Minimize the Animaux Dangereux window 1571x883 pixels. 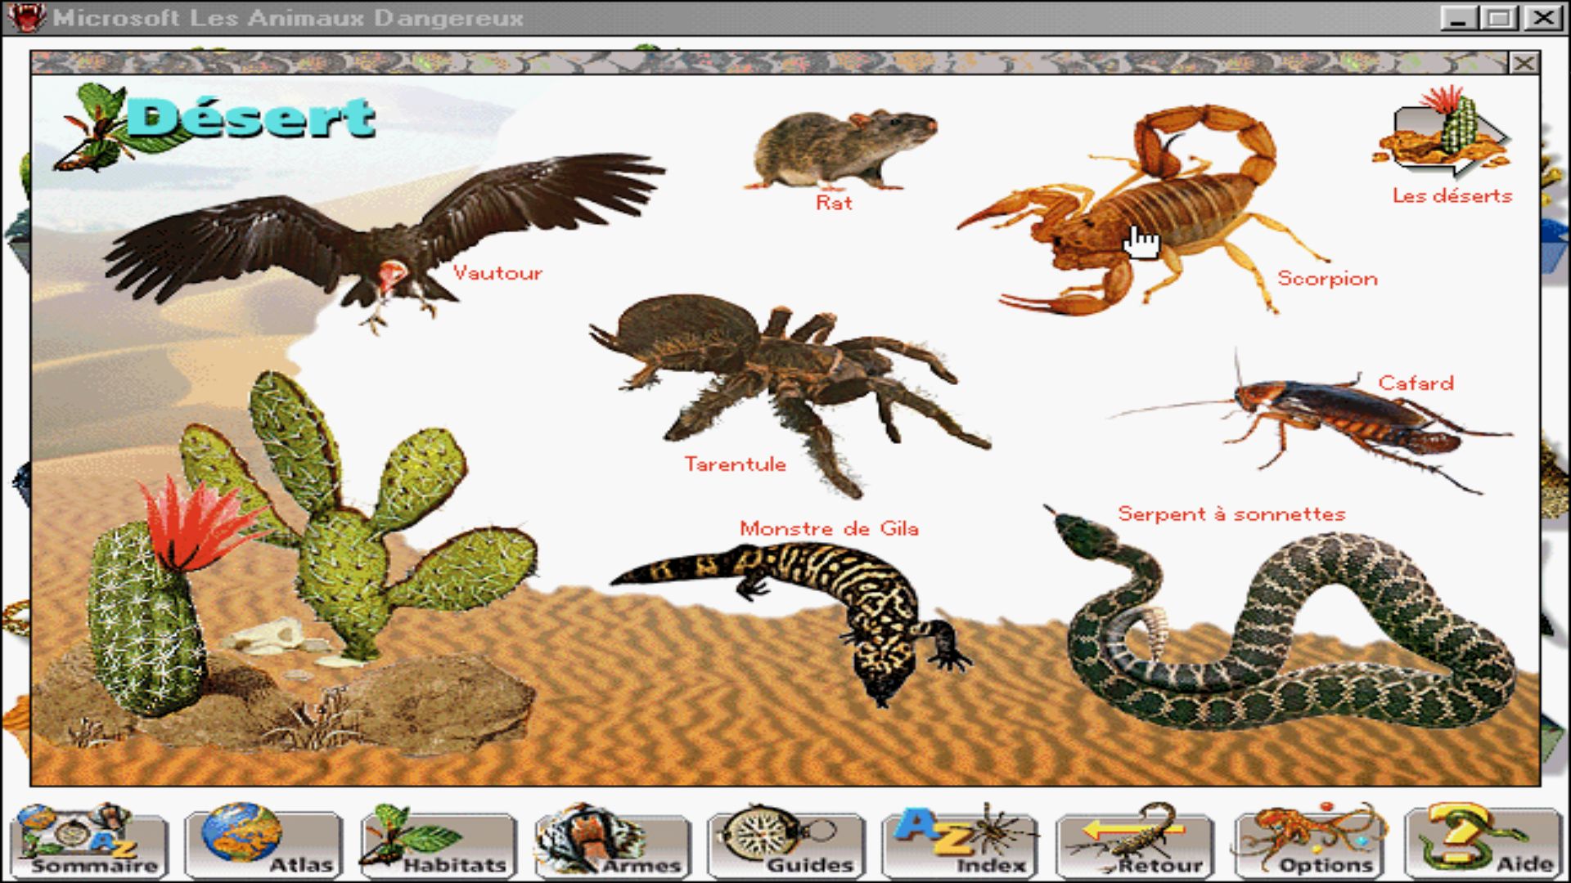1457,18
